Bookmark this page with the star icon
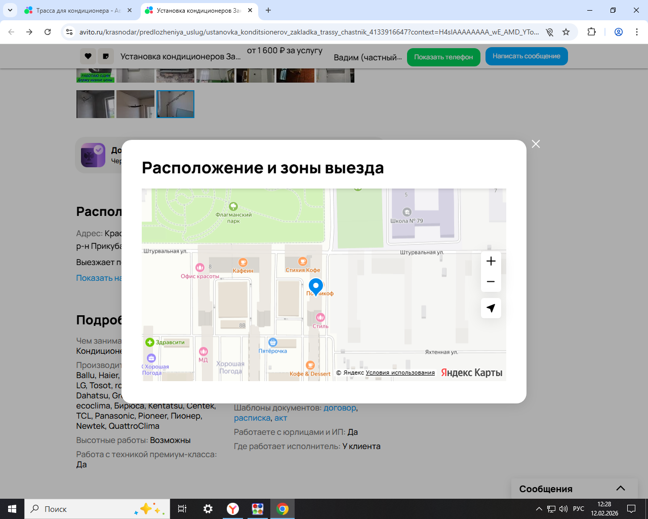Viewport: 648px width, 519px height. 566,32
